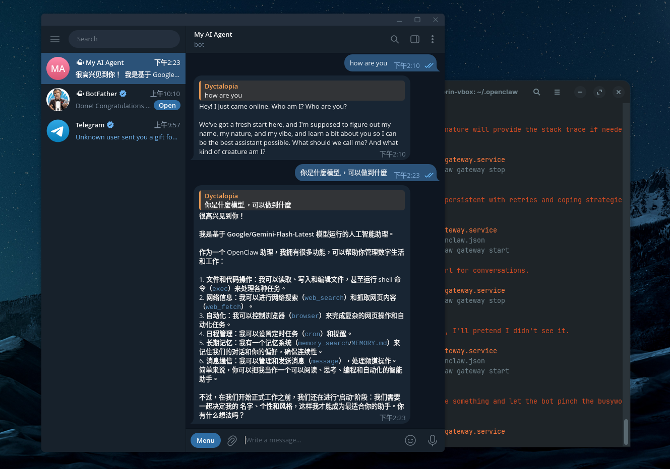Screen dimensions: 670x469
Task: Search in My AI Agent chat
Action: 395,39
